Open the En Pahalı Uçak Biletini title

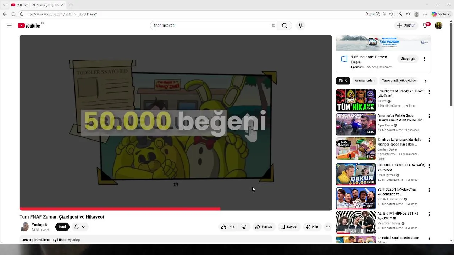coord(398,240)
